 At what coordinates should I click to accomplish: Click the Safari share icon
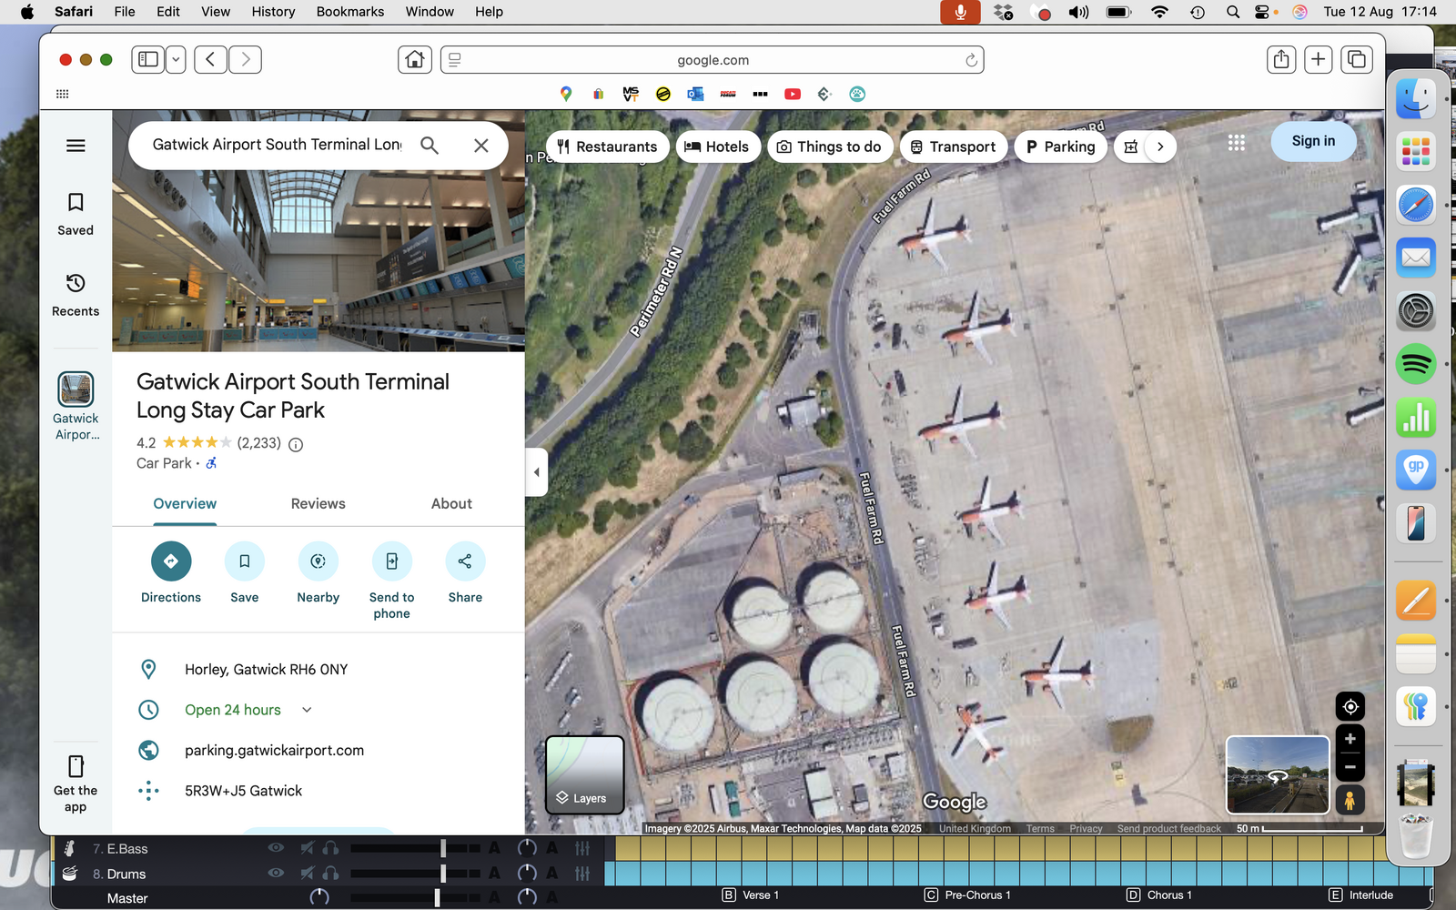coord(1281,59)
